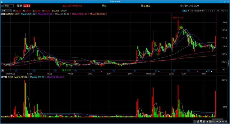
Task: Zoom in chart with plus icon
Action: [226, 122]
